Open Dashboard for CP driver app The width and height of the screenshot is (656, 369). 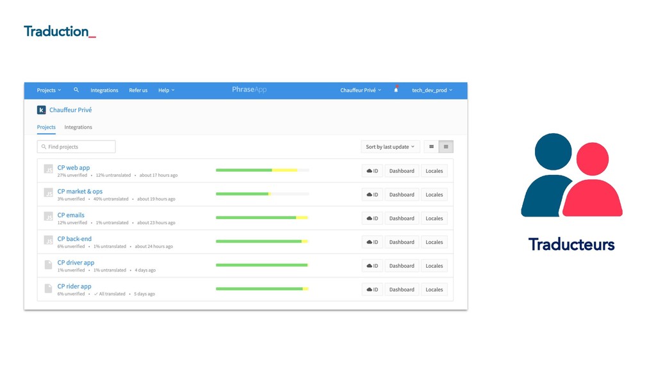point(402,266)
